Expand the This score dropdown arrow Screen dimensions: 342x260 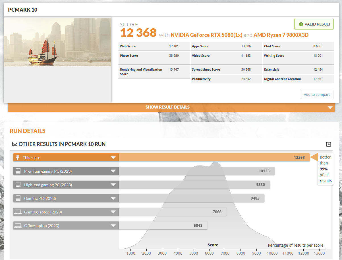pos(113,158)
